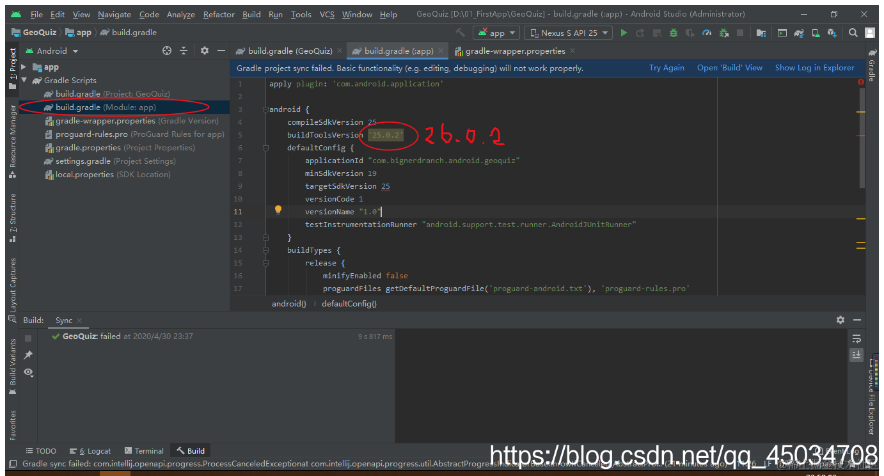The image size is (884, 476).
Task: Click the Search Everywhere magnifier icon
Action: point(853,33)
